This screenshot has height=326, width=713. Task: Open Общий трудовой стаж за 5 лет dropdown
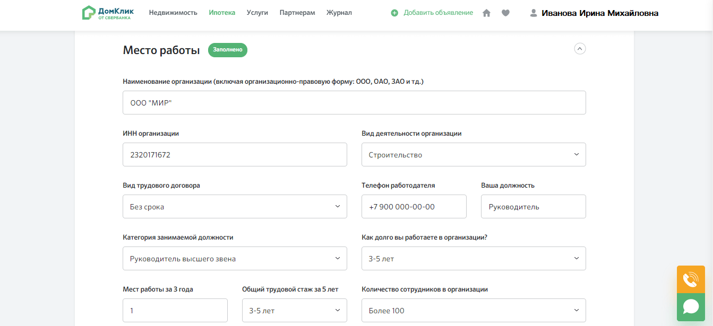coord(295,311)
